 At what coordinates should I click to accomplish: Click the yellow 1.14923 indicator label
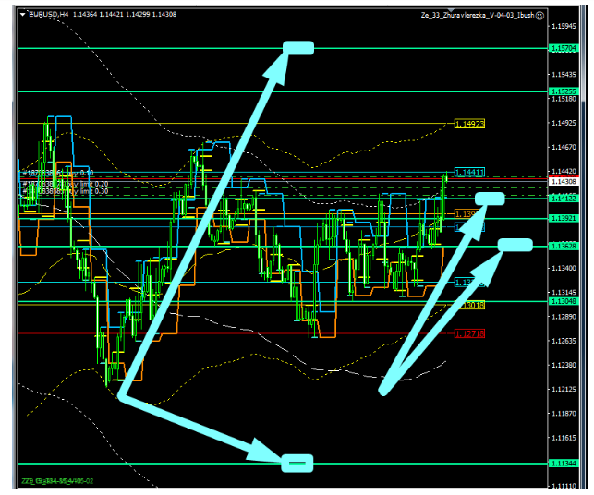(x=469, y=123)
